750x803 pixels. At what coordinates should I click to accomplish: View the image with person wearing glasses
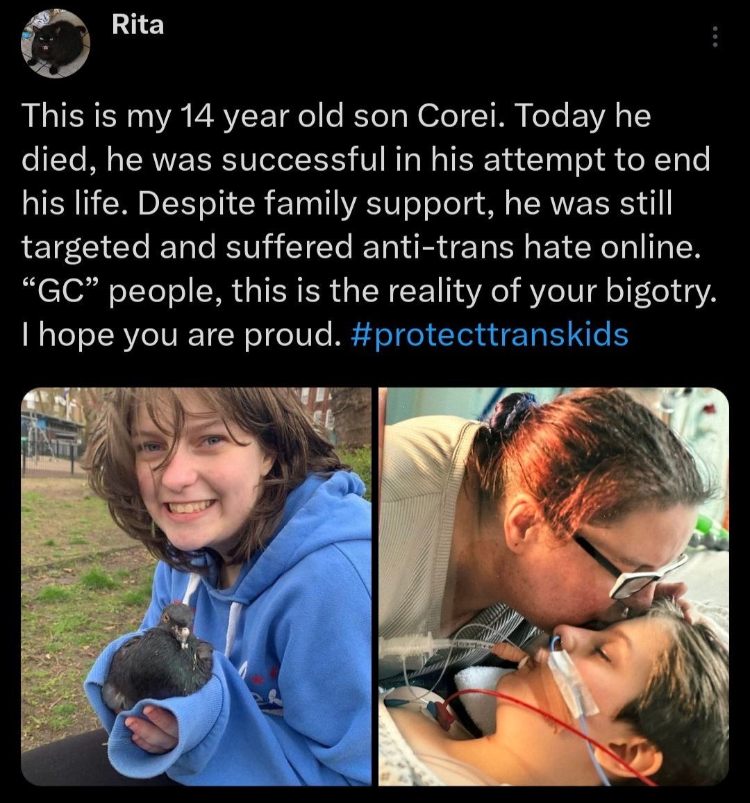click(x=553, y=586)
